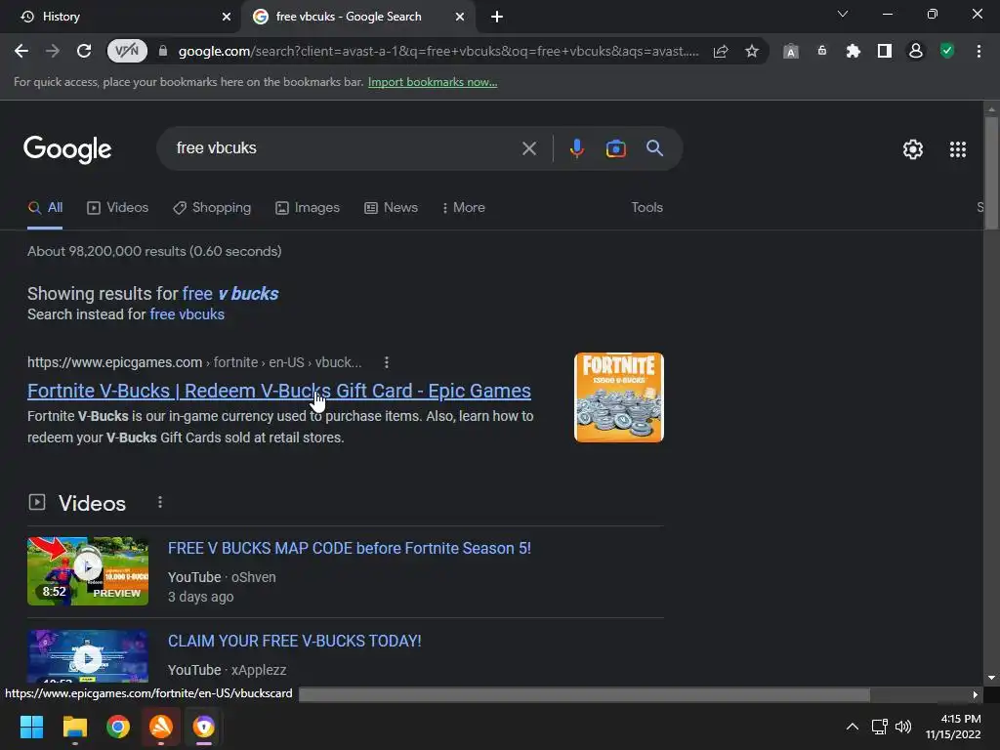Open Avast Secure Browser taskbar icon
Viewport: 1000px width, 750px height.
(x=204, y=727)
